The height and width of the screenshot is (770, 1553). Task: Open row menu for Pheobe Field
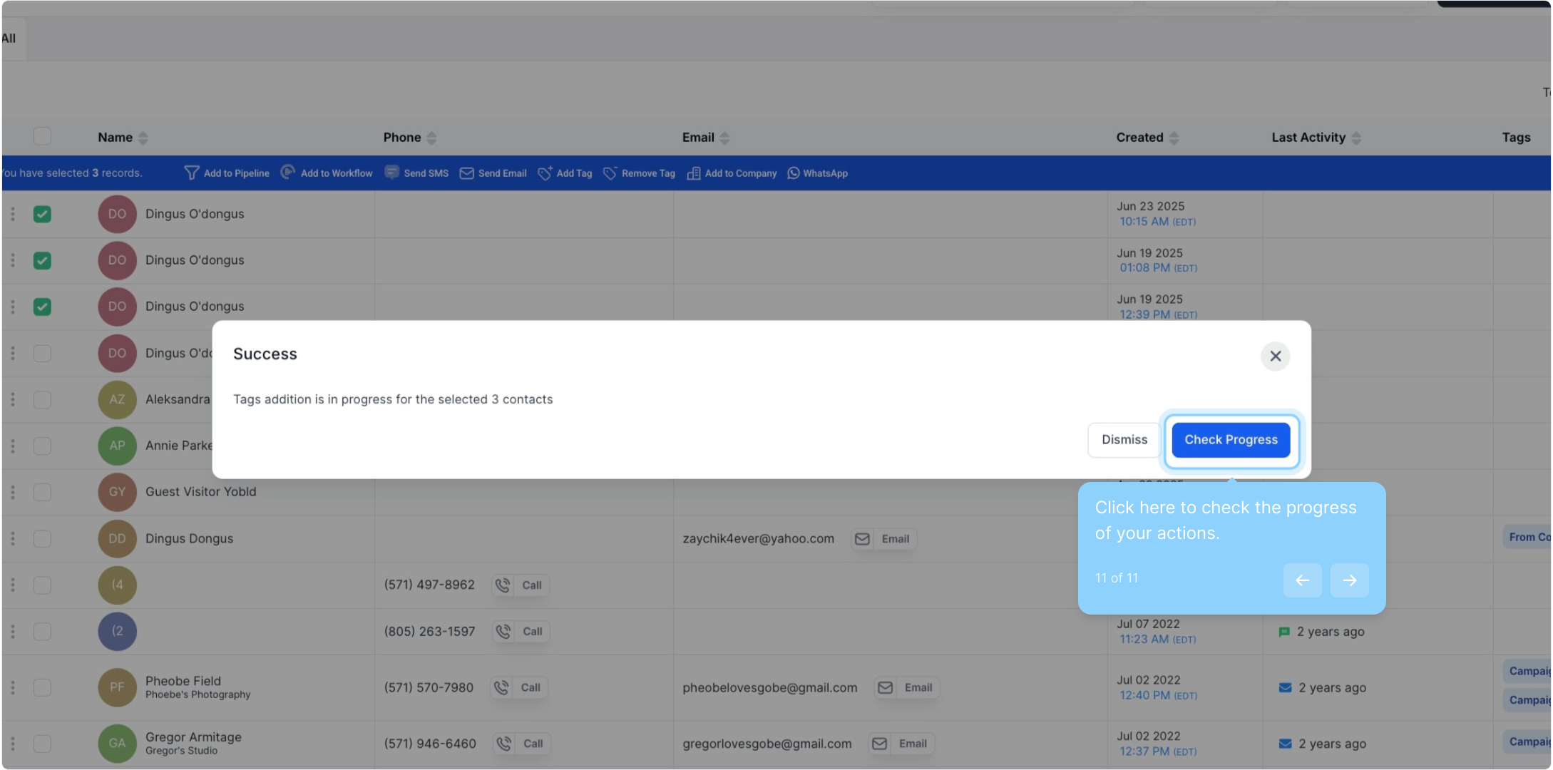pyautogui.click(x=12, y=687)
